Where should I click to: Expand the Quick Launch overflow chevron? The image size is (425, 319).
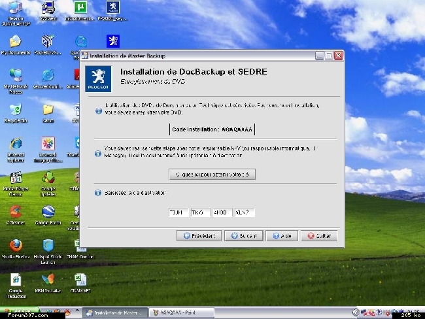coord(77,311)
